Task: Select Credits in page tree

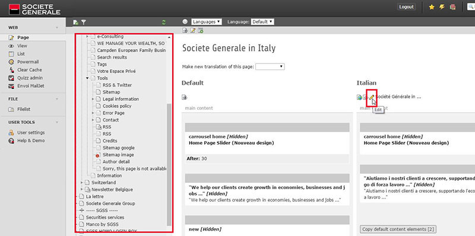Action: point(110,141)
